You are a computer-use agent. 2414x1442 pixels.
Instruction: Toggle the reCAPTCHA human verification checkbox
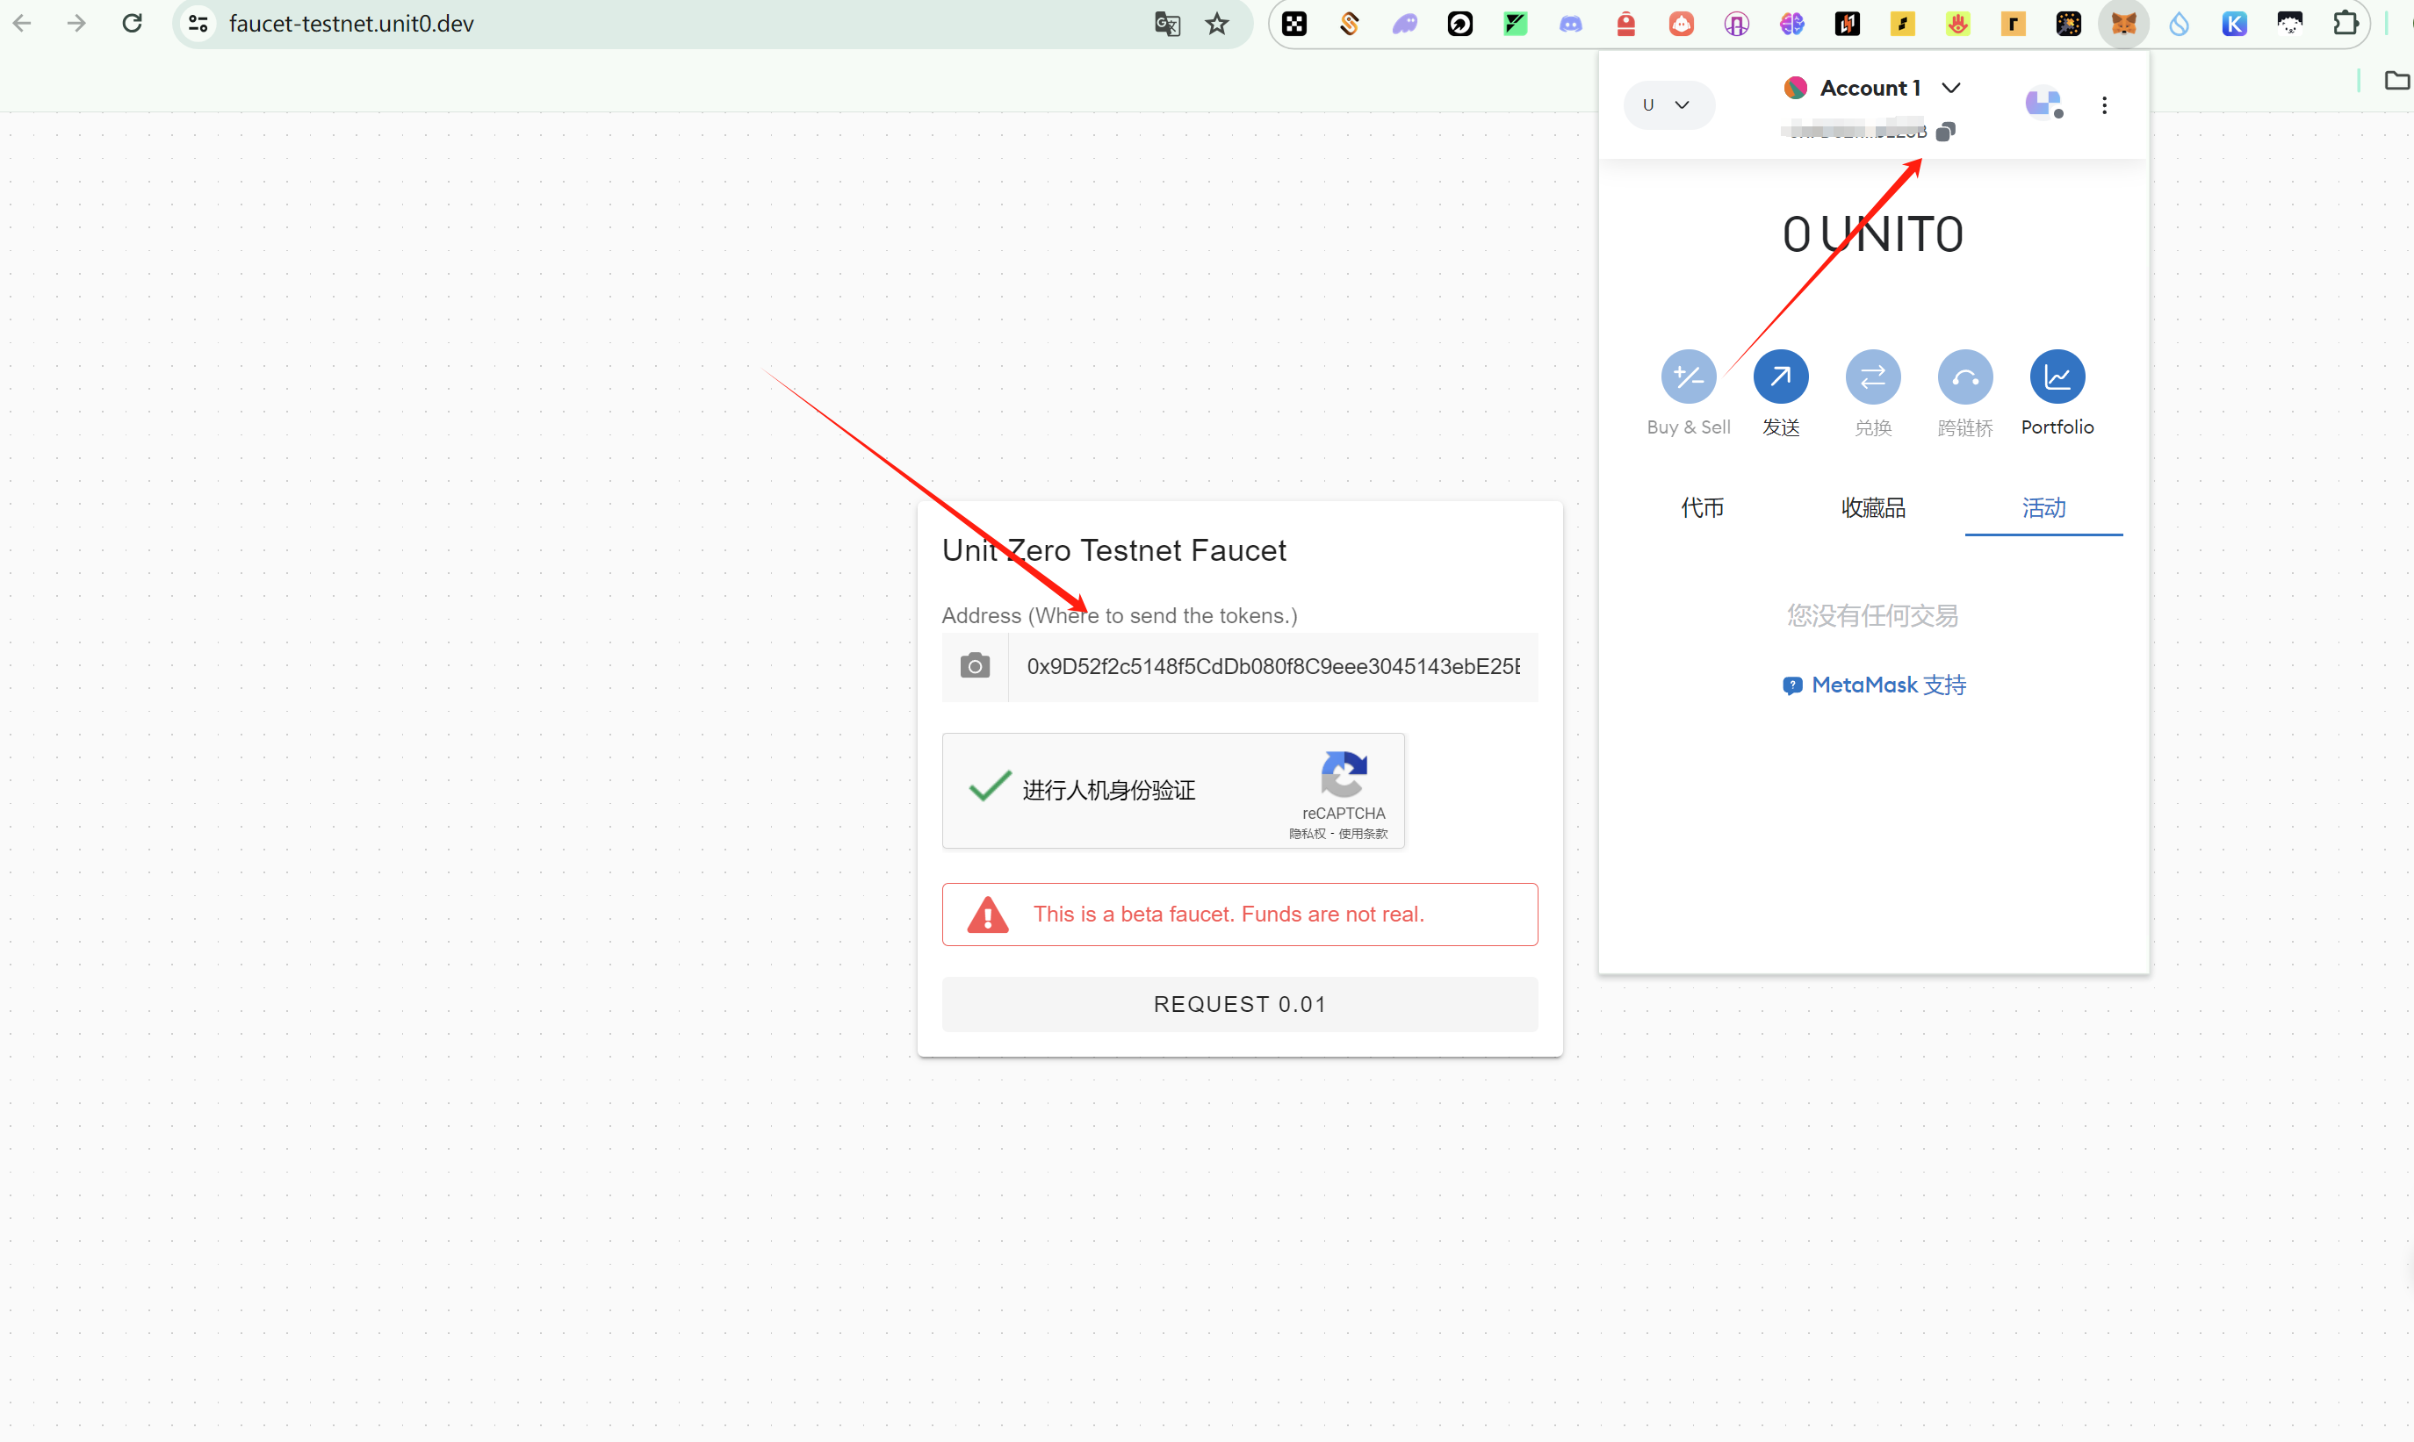(x=990, y=788)
